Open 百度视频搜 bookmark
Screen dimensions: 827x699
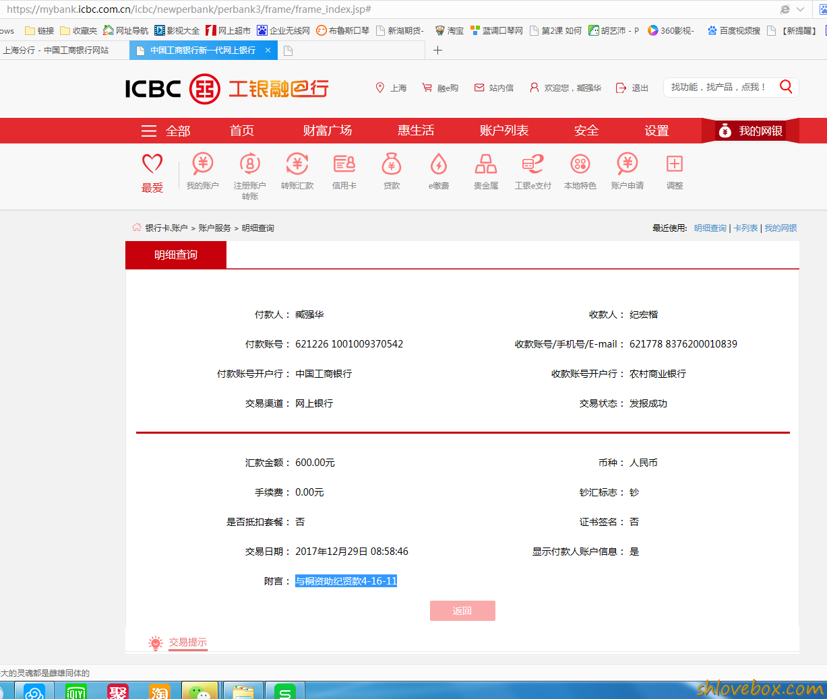[734, 30]
